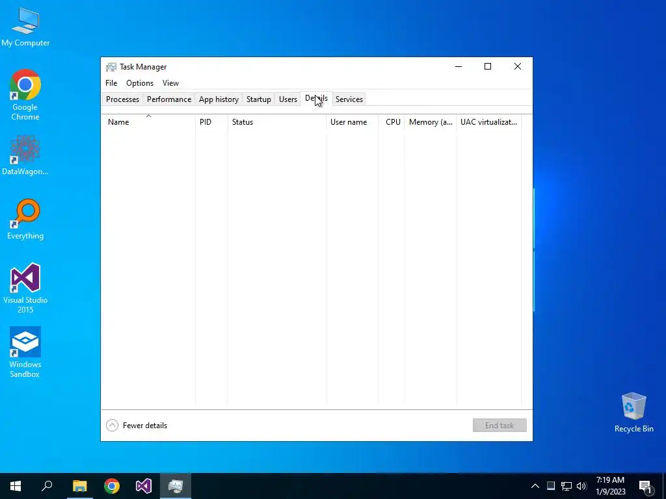Screen dimensions: 666x499
Task: Click the taskbar clock and date
Action: [x=610, y=486]
